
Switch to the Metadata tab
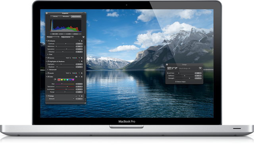[x=66, y=17]
